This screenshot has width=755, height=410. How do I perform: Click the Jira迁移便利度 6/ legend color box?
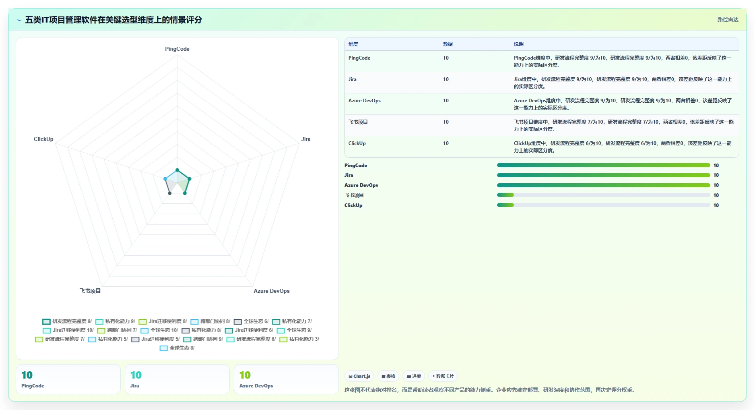[229, 331]
